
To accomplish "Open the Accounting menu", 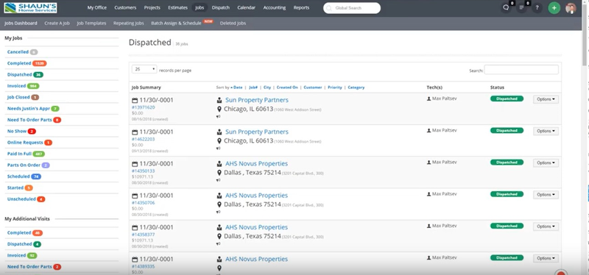I will point(274,7).
